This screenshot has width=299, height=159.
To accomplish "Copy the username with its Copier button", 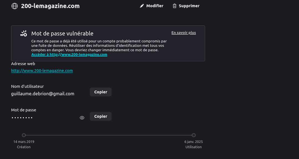I will tap(101, 92).
